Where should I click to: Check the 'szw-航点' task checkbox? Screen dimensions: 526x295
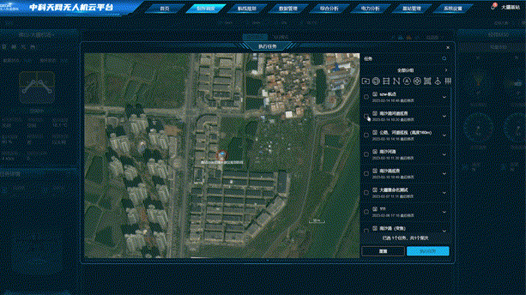click(x=366, y=97)
